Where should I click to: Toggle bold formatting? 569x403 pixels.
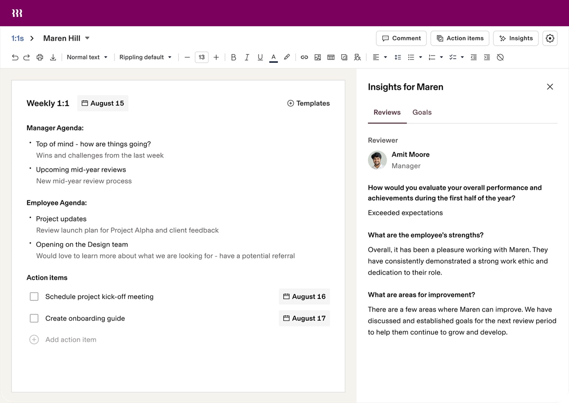click(x=233, y=57)
